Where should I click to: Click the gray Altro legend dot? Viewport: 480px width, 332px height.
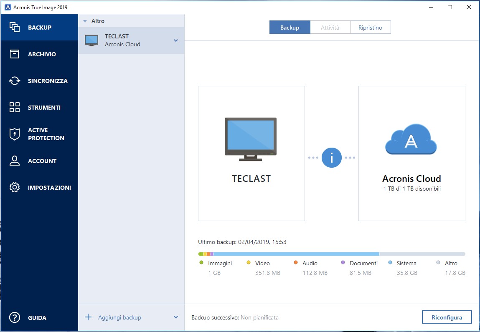coord(438,263)
